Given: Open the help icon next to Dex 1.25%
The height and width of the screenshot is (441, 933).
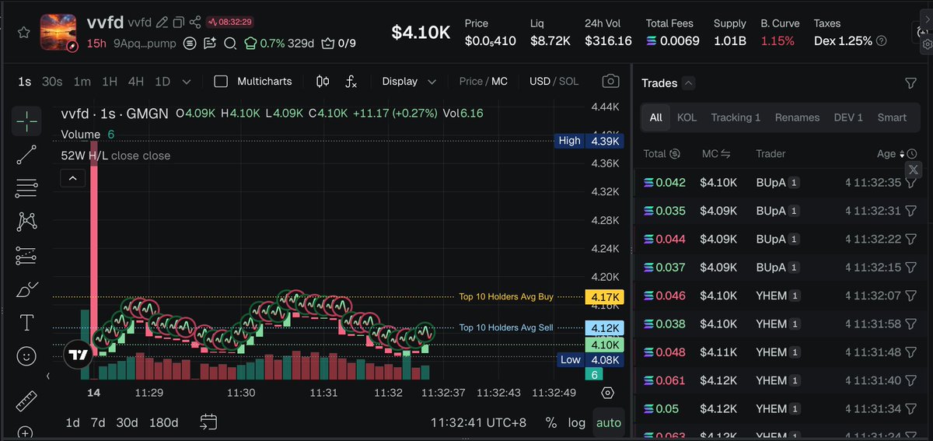Looking at the screenshot, I should pyautogui.click(x=881, y=40).
